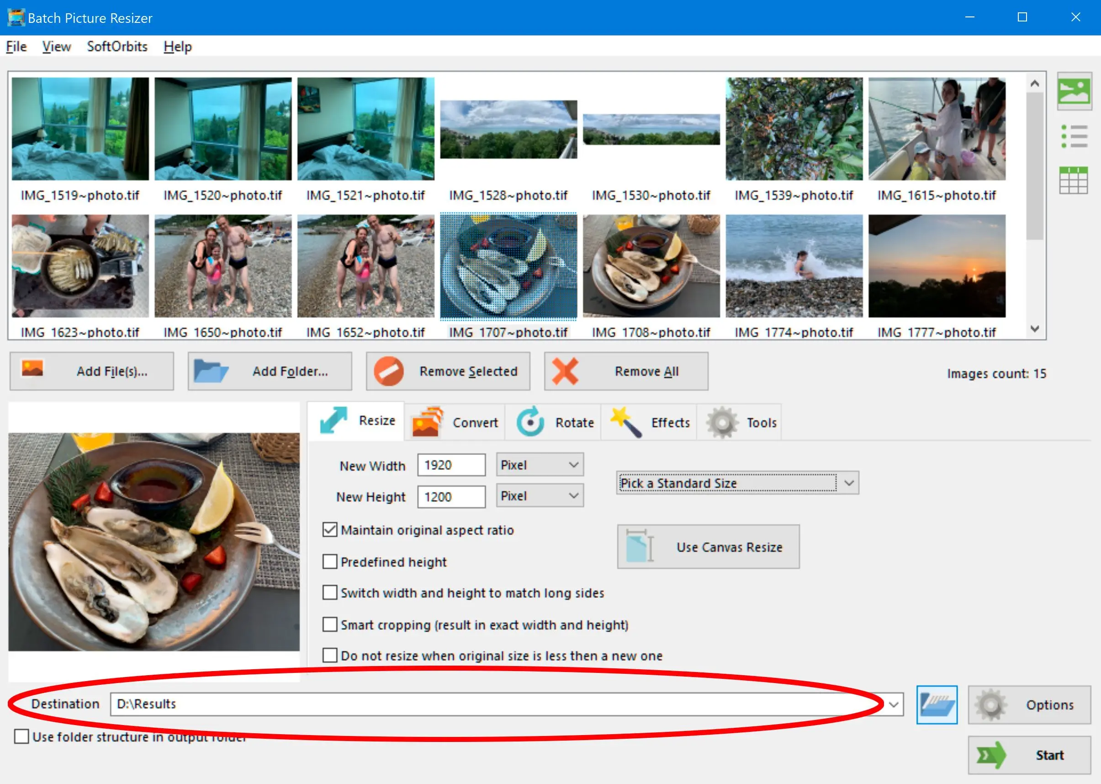Click Remove Selected button

click(448, 371)
